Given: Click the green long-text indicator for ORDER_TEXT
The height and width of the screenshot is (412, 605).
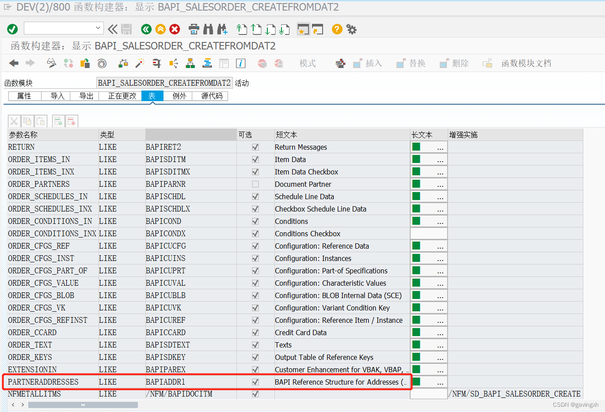Looking at the screenshot, I should click(x=416, y=344).
